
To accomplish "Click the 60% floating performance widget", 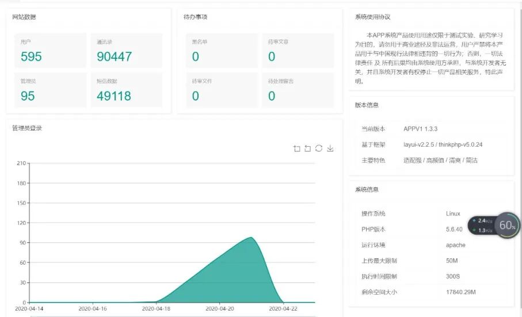I will 507,226.
